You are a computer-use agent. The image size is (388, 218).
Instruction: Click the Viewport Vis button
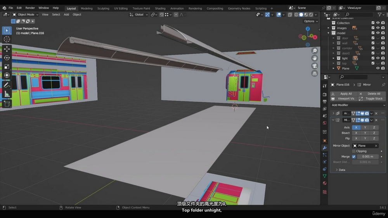click(x=344, y=99)
